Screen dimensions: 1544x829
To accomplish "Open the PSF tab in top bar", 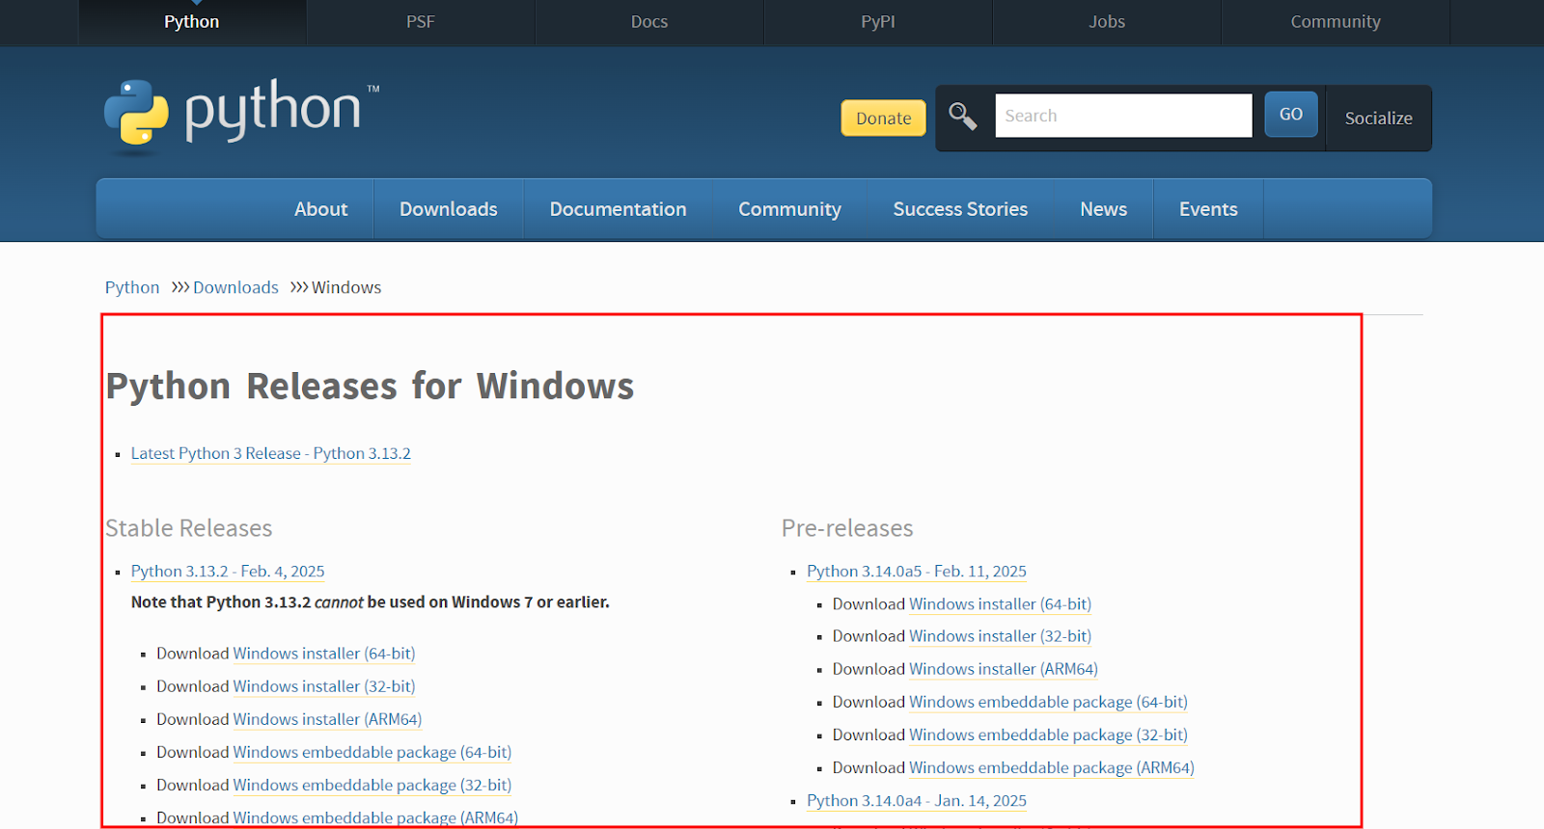I will coord(421,21).
